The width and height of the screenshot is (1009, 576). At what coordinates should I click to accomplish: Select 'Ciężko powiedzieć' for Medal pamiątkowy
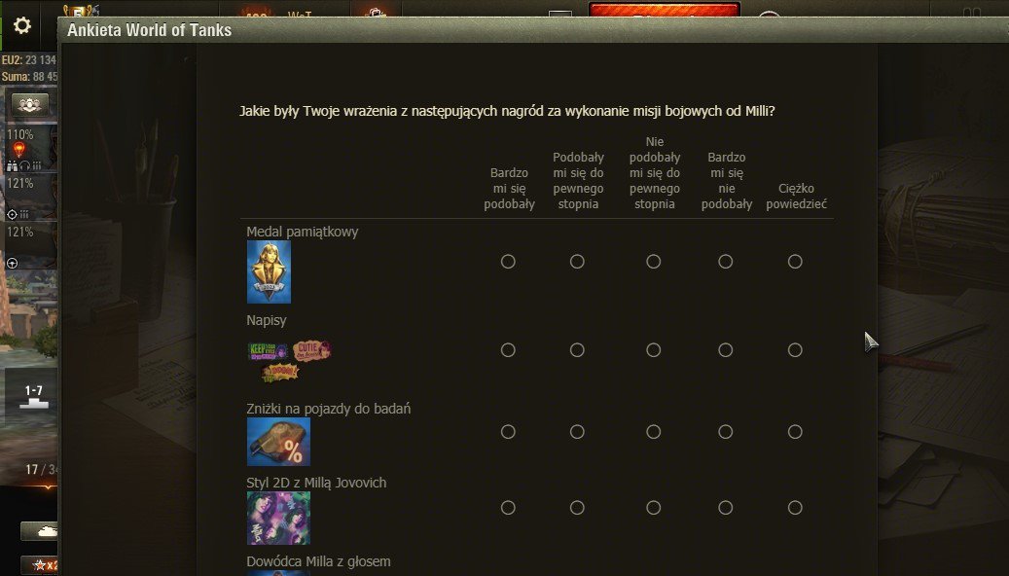pos(795,262)
